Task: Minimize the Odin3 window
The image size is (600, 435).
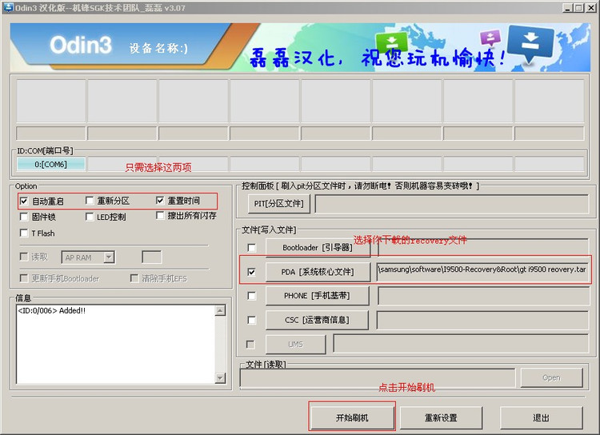Action: coord(567,7)
